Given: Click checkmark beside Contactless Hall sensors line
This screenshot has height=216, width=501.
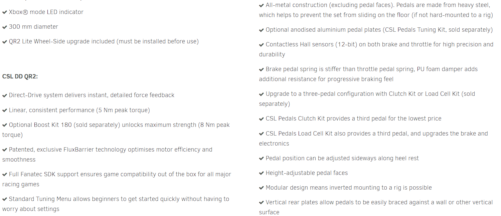Looking at the screenshot, I should coord(262,45).
